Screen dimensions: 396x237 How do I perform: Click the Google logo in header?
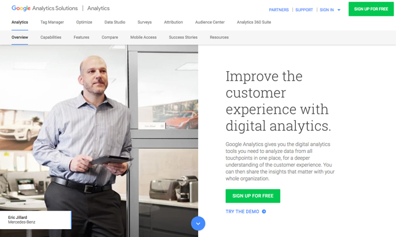21,8
